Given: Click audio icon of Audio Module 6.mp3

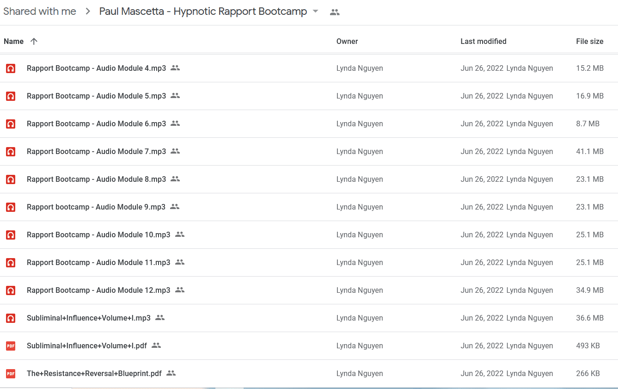Looking at the screenshot, I should tap(11, 124).
